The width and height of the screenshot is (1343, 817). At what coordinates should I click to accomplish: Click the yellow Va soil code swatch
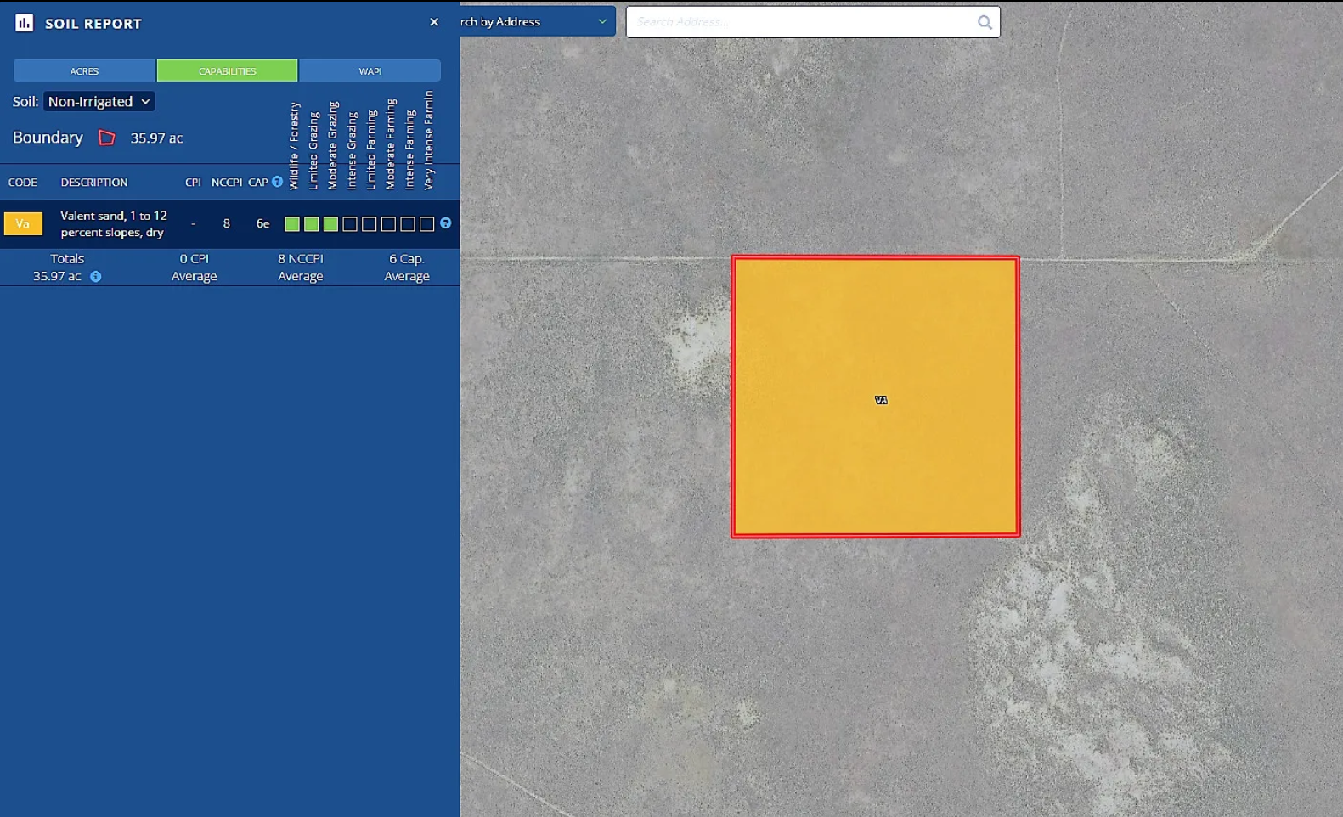coord(23,223)
